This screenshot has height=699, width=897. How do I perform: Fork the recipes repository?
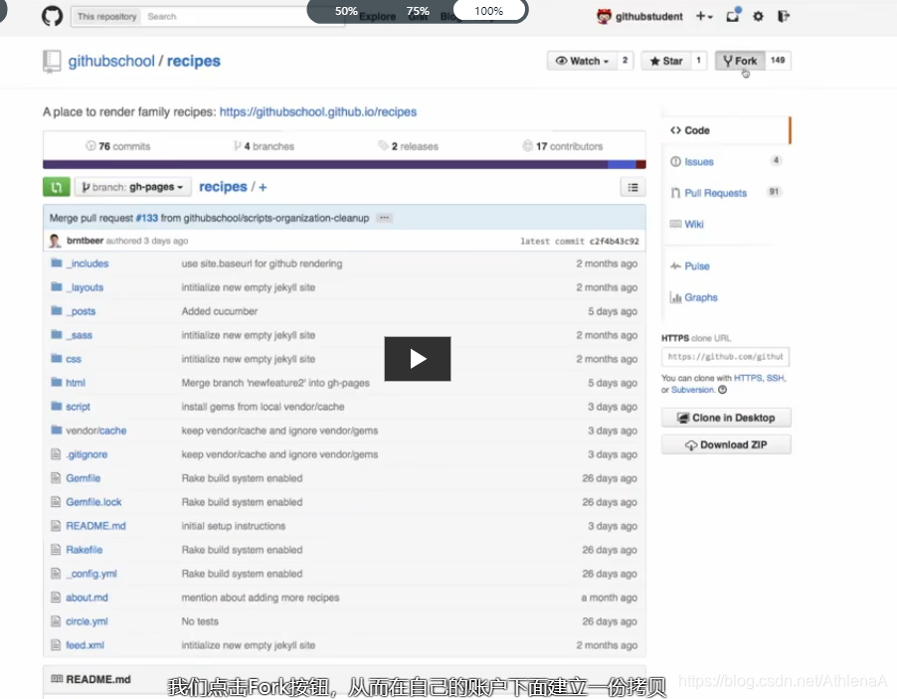[x=740, y=61]
